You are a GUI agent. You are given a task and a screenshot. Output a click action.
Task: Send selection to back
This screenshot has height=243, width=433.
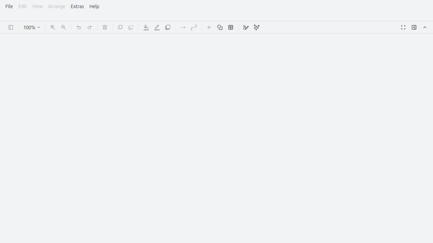coord(131,27)
